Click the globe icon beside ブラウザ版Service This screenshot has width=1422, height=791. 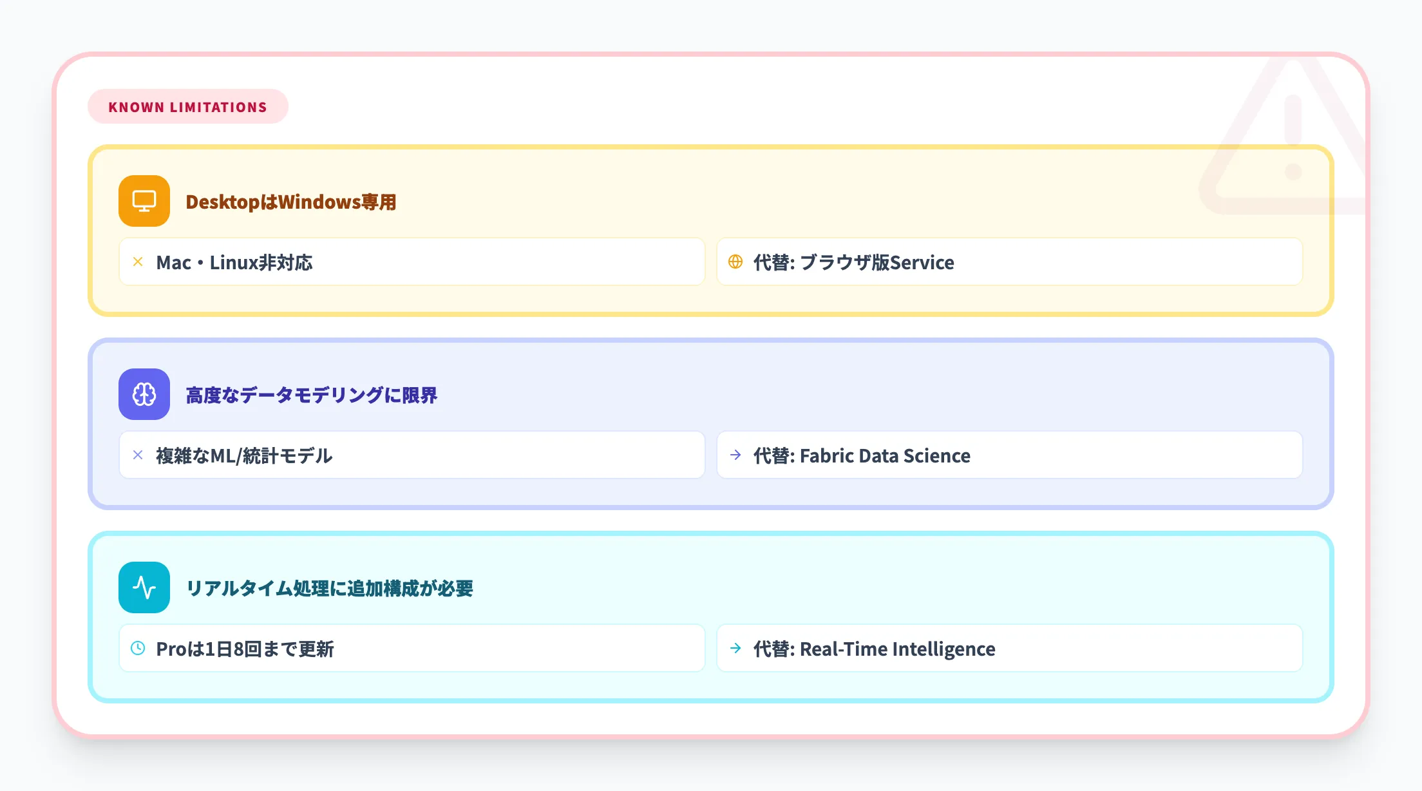[x=735, y=262]
